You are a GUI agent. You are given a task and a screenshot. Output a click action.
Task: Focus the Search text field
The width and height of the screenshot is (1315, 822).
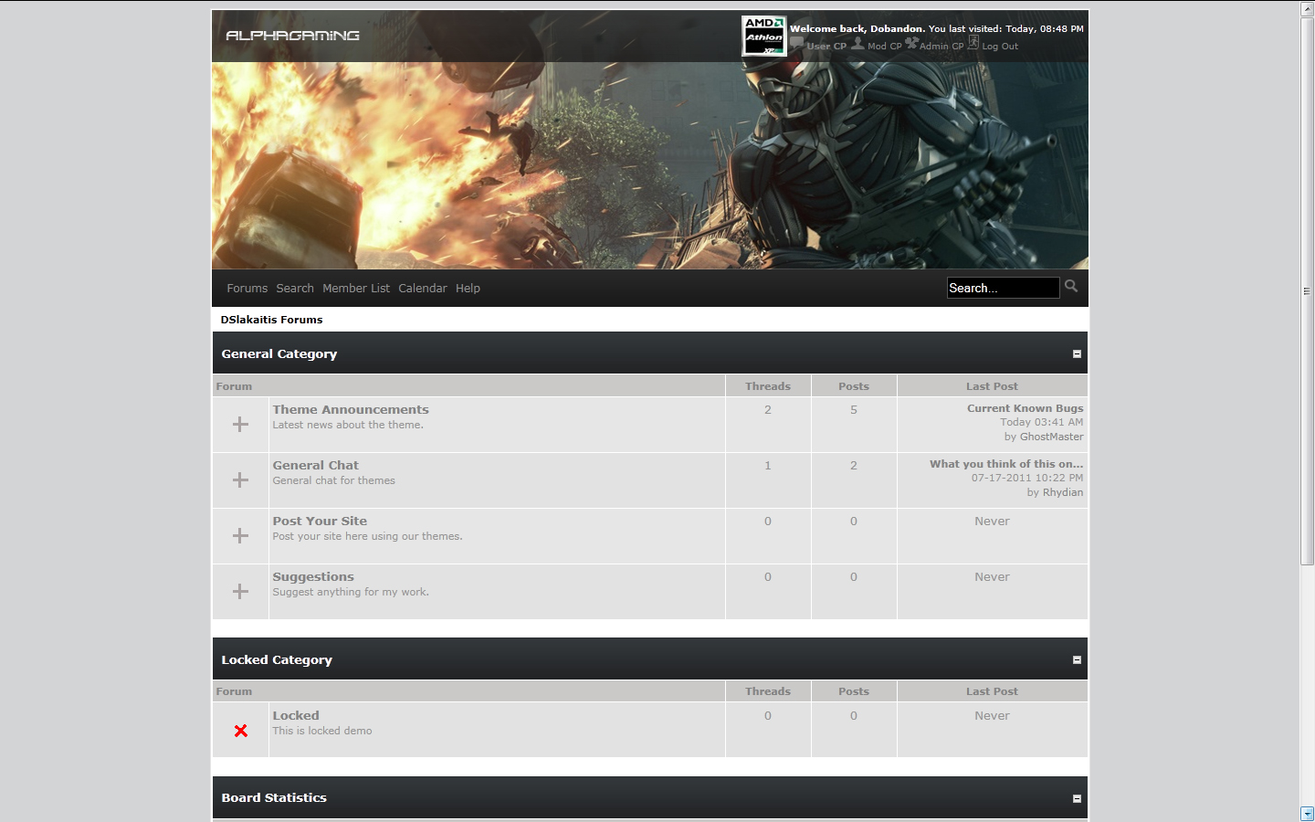click(x=1002, y=289)
